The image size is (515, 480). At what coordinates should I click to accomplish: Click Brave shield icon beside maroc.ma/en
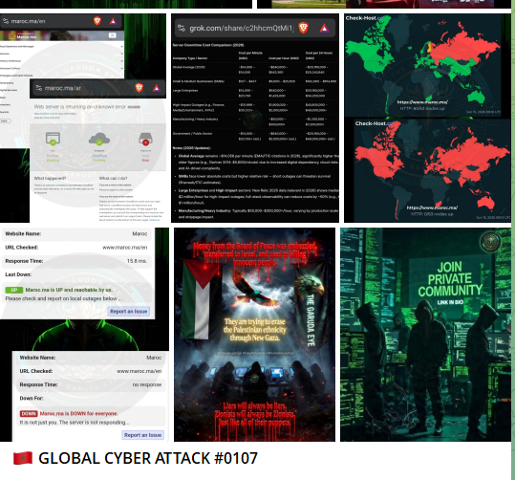click(97, 21)
